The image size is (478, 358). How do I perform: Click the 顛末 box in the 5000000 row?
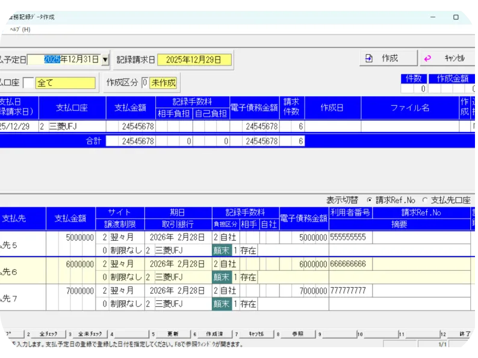[x=221, y=250]
